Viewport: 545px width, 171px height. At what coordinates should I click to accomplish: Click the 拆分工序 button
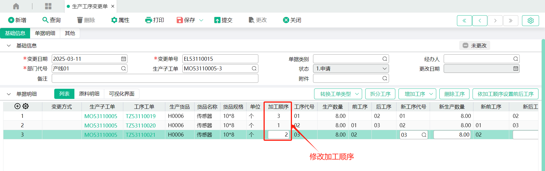click(380, 94)
